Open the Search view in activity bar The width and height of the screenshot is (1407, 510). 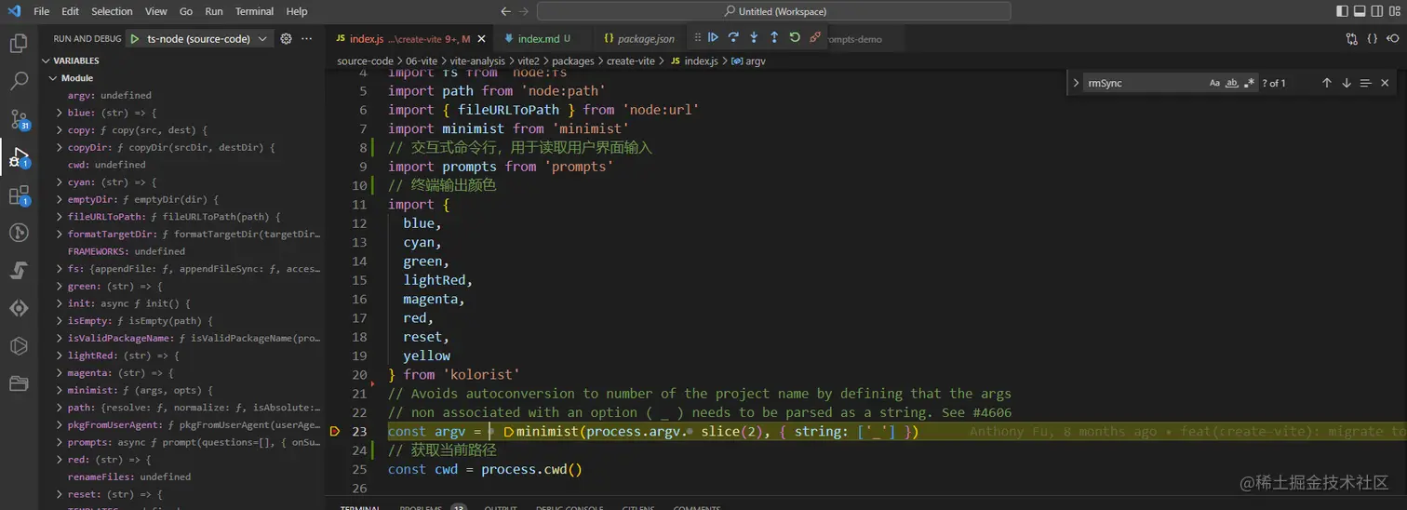pyautogui.click(x=19, y=81)
